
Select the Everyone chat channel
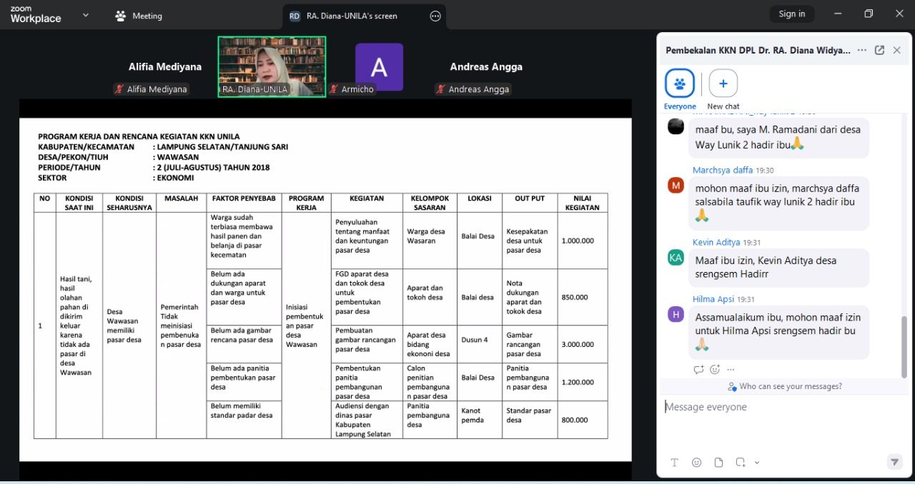pyautogui.click(x=679, y=84)
